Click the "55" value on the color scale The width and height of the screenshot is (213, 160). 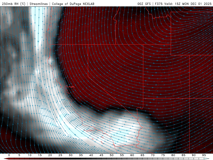coord(122,155)
